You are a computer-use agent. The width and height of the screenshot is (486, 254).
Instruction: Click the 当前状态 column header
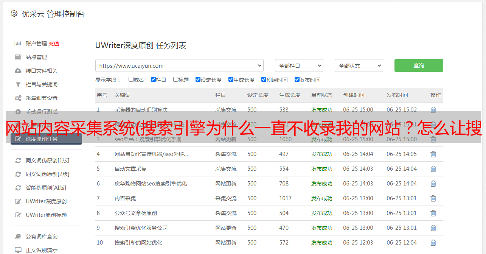coord(322,95)
